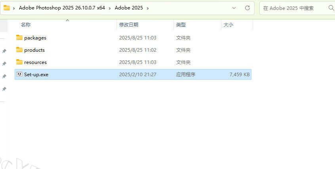Click the Adobe 2025 breadcrumb
The image size is (335, 169).
(129, 8)
